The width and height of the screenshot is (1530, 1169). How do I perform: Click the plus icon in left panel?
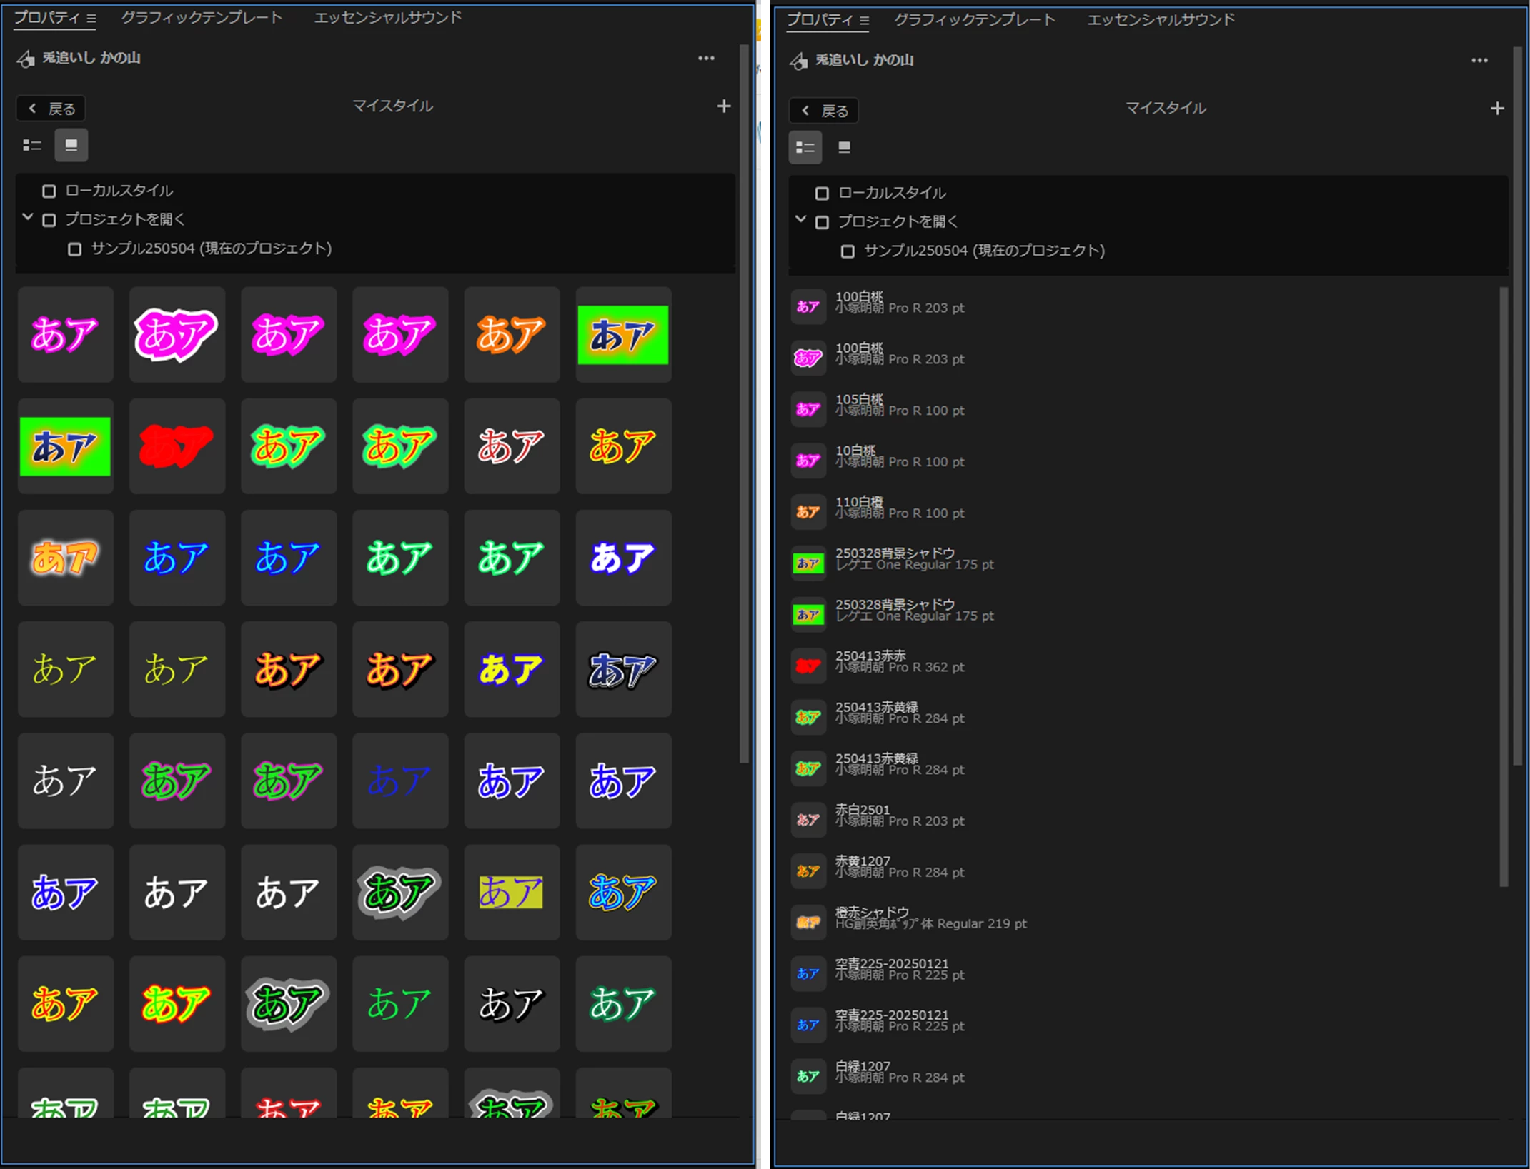click(724, 106)
